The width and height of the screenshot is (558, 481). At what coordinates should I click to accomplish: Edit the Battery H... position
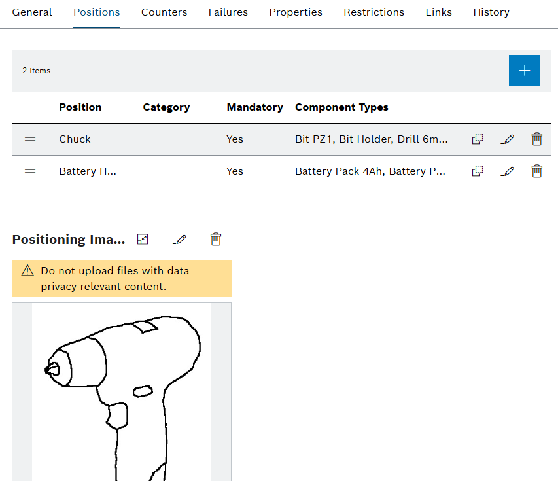click(507, 171)
